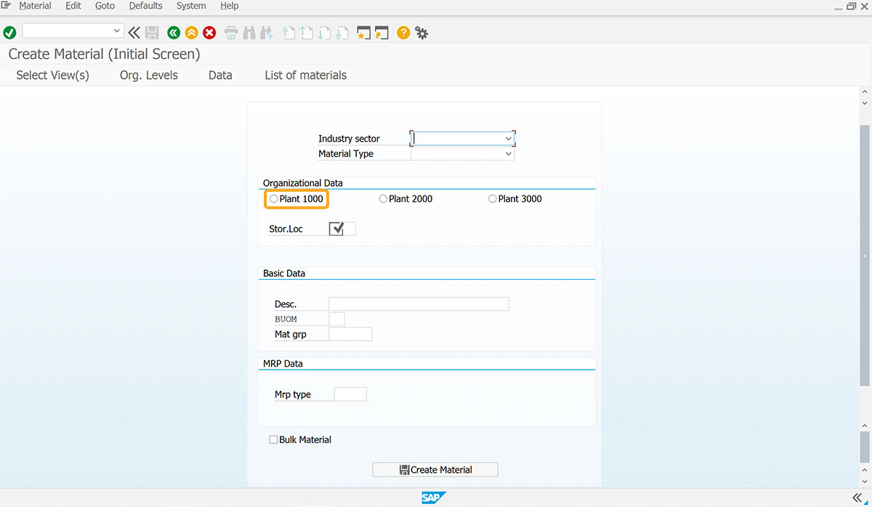
Task: Open the orange Help question-mark icon
Action: [x=403, y=33]
